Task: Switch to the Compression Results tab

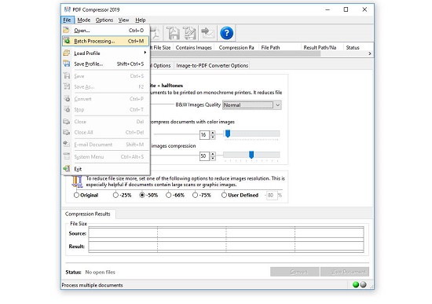Action: tap(88, 214)
